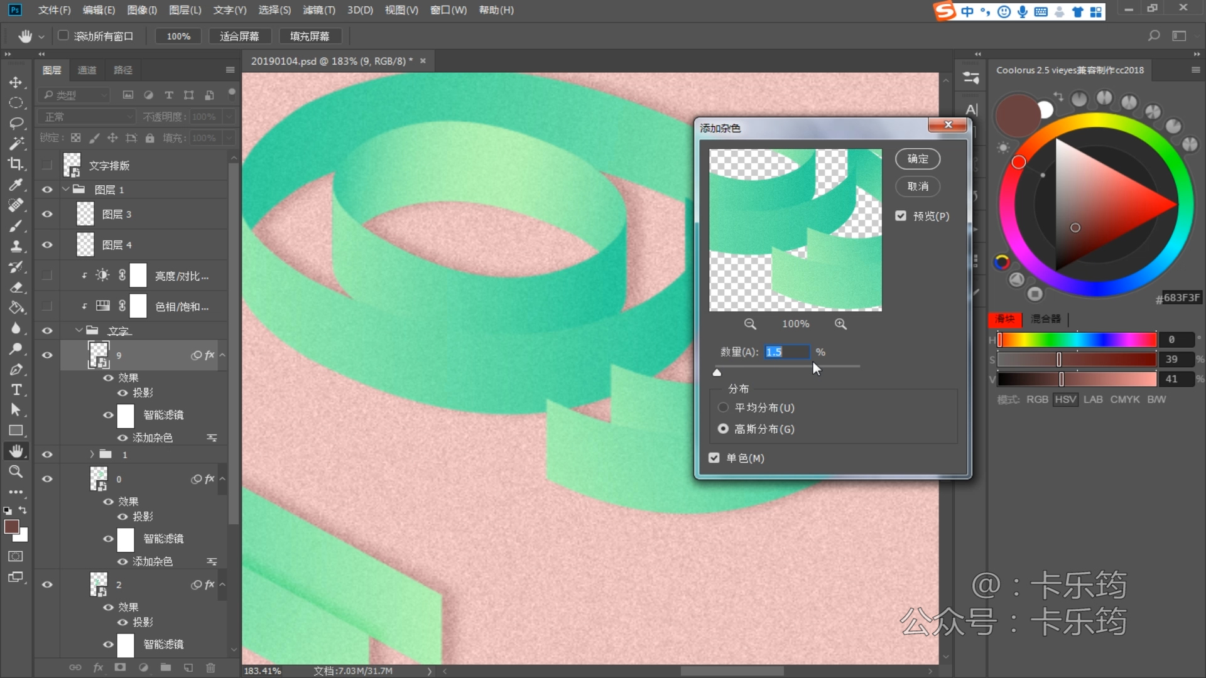Open the blend mode 正常 dropdown

point(87,117)
